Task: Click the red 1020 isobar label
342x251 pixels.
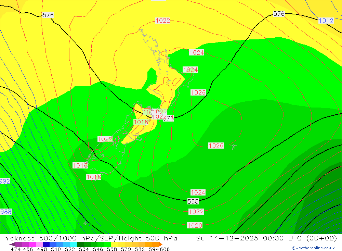Action: [x=195, y=225]
